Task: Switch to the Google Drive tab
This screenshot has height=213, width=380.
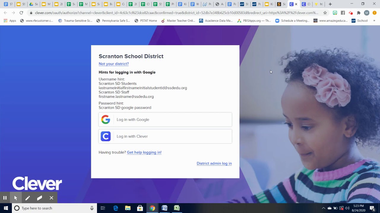Action: (33, 4)
